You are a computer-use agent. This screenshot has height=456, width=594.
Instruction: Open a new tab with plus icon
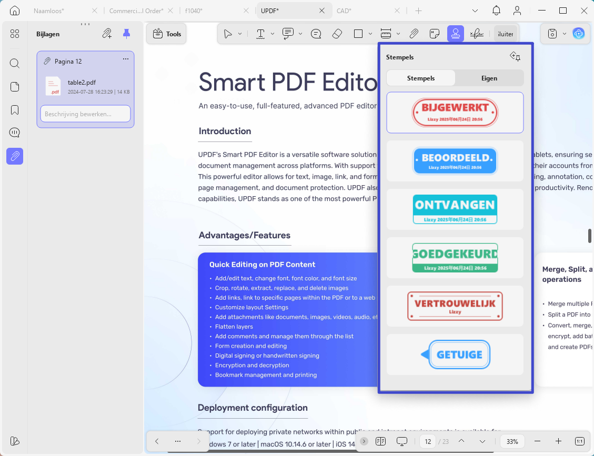tap(418, 11)
